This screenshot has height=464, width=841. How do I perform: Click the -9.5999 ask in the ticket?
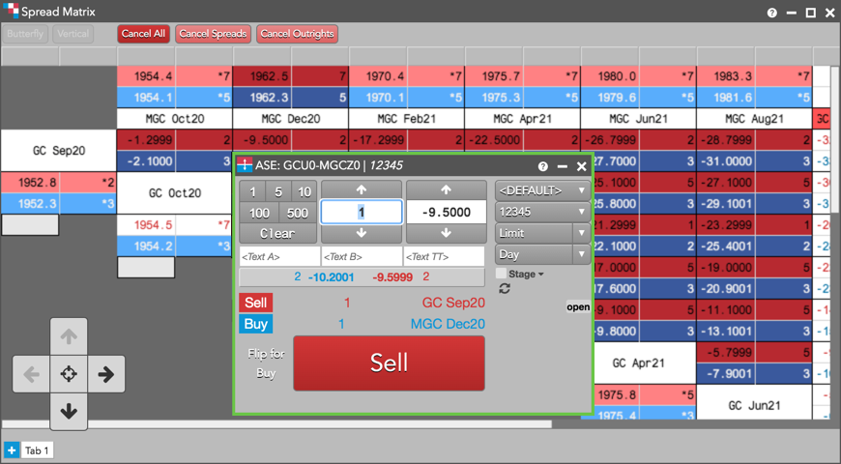(392, 277)
